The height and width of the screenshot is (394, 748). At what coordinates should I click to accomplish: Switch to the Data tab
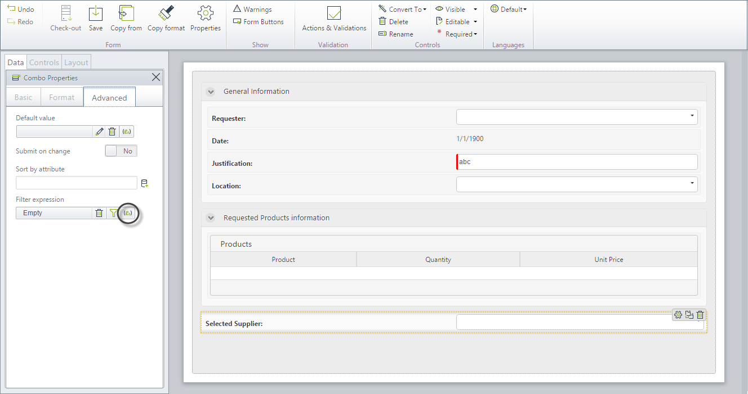coord(16,62)
